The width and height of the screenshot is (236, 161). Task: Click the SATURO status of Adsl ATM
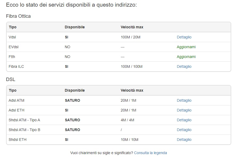pos(72,101)
